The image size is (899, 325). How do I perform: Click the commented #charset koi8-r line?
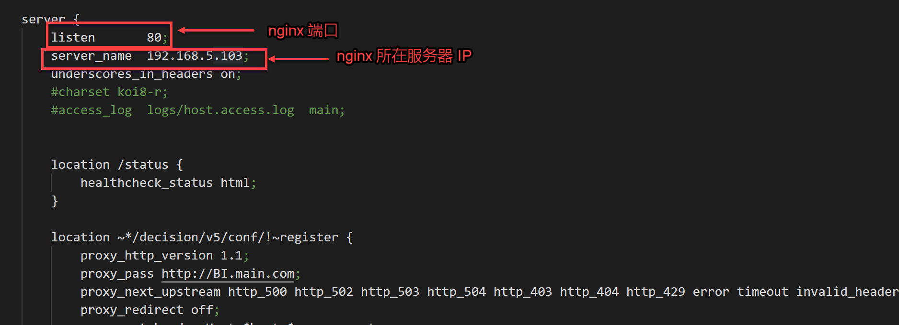pyautogui.click(x=109, y=92)
